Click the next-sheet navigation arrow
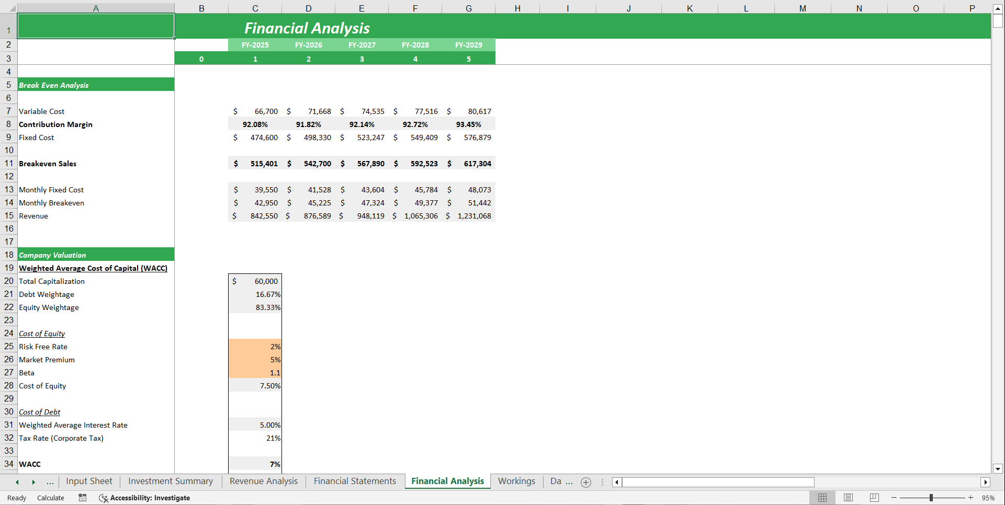Viewport: 1005px width, 505px height. coord(33,481)
